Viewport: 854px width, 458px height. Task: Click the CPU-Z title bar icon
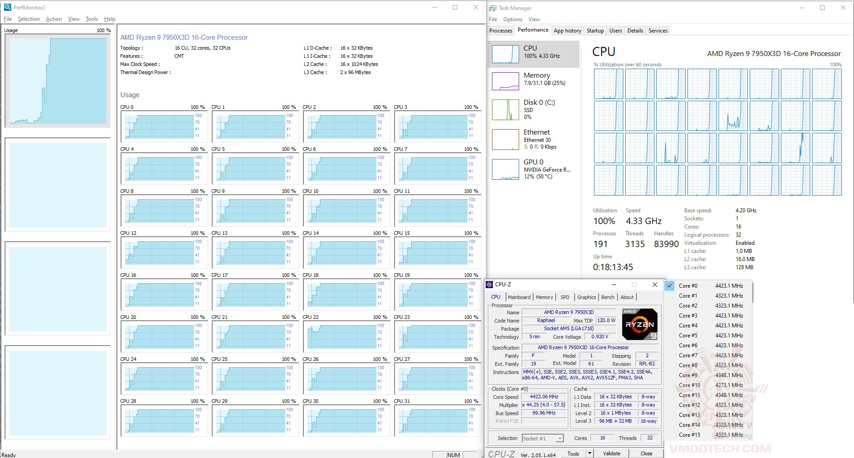489,284
